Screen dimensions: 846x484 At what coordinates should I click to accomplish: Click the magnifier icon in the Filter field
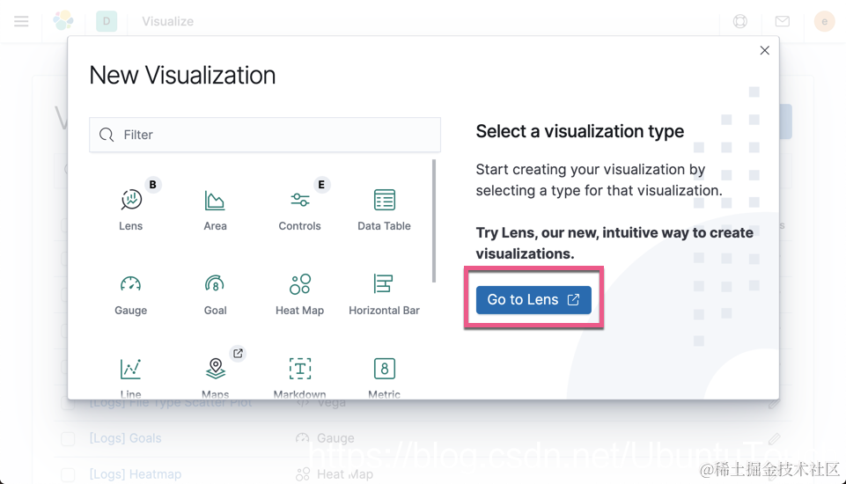107,135
